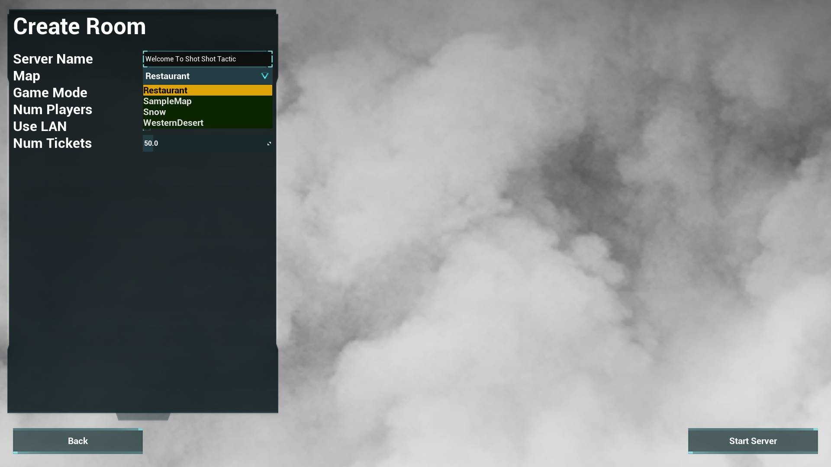Viewport: 831px width, 467px height.
Task: Click the spin arrows icon in Num Tickets
Action: (269, 144)
